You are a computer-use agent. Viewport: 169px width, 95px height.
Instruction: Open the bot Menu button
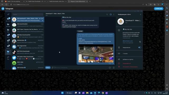pos(48,68)
